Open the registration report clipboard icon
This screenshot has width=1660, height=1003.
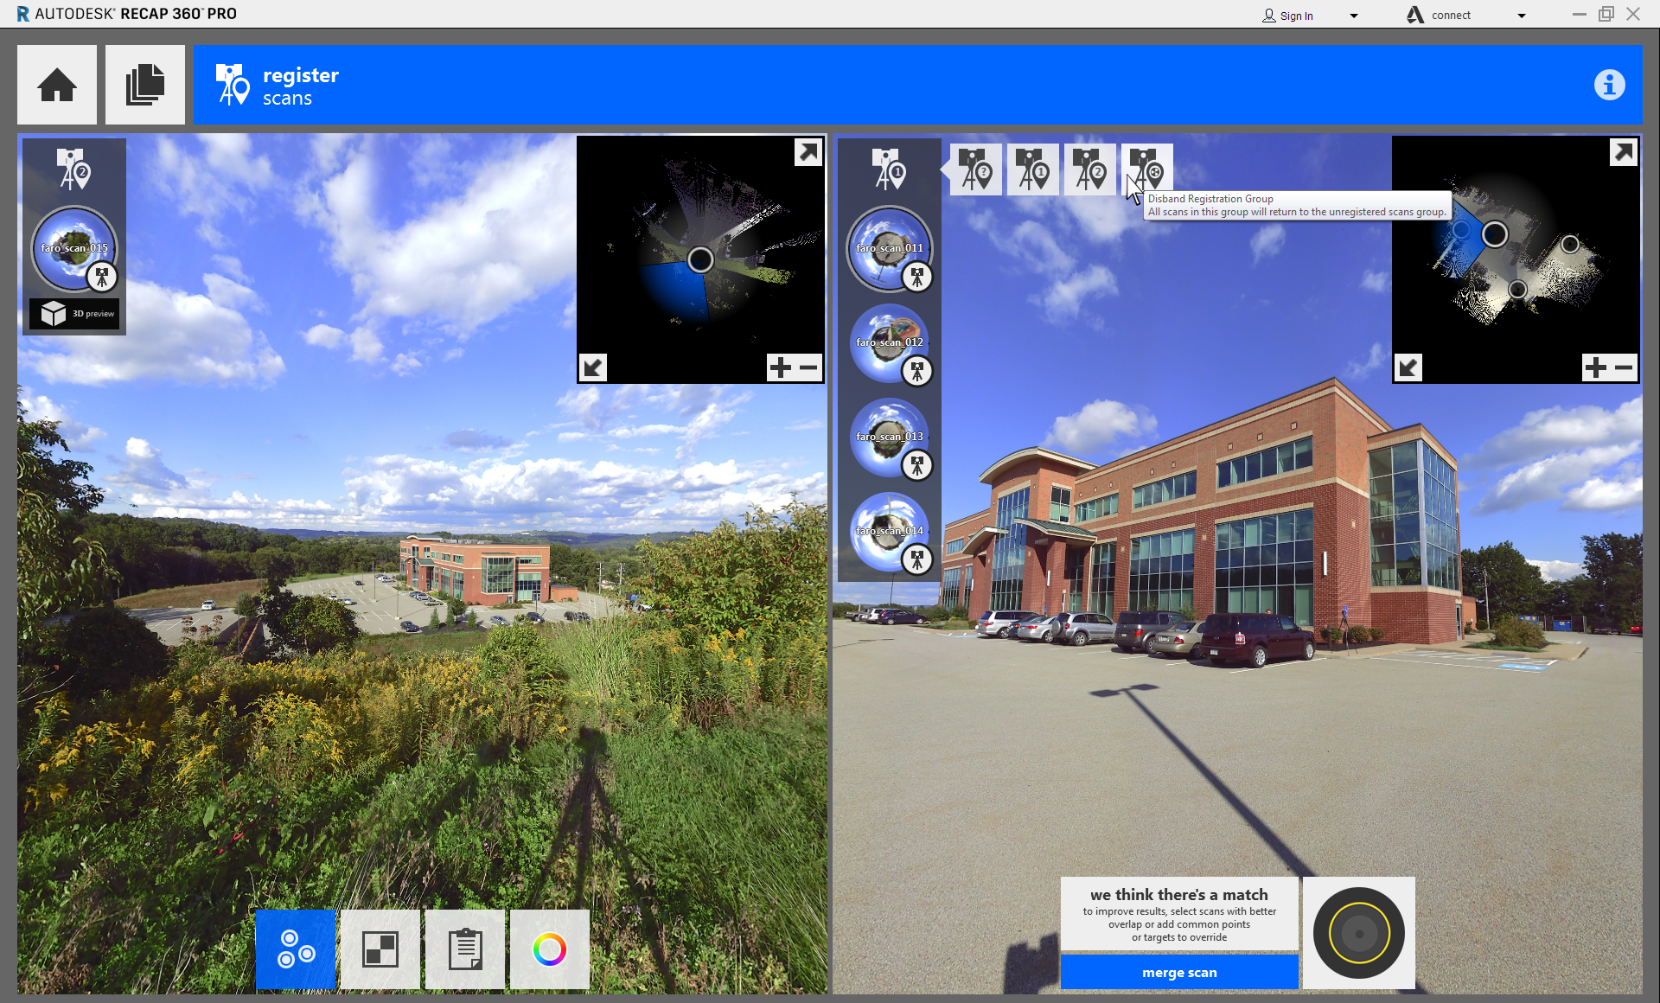pyautogui.click(x=465, y=949)
